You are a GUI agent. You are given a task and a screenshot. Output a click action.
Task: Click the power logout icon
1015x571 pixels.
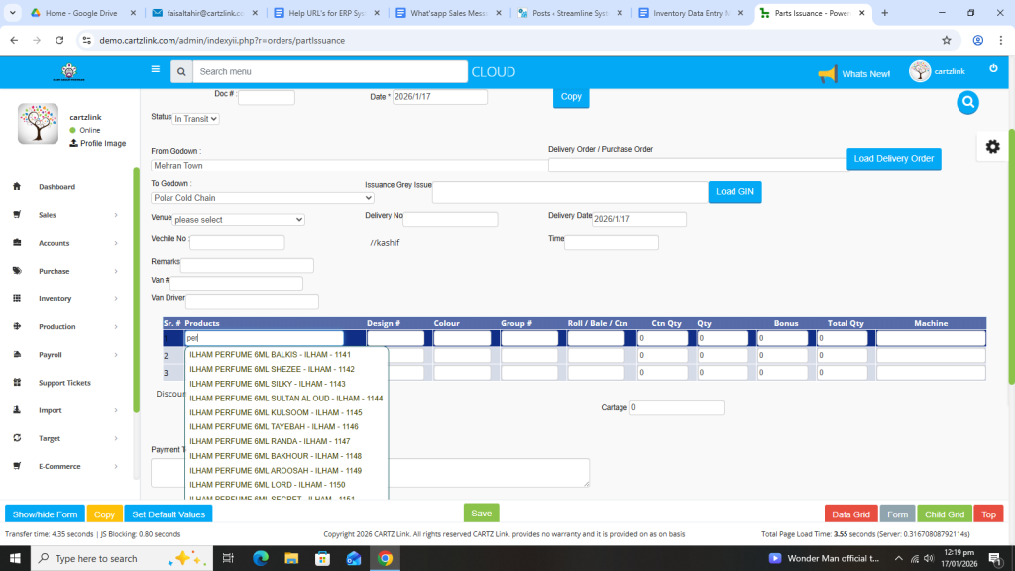(x=993, y=68)
